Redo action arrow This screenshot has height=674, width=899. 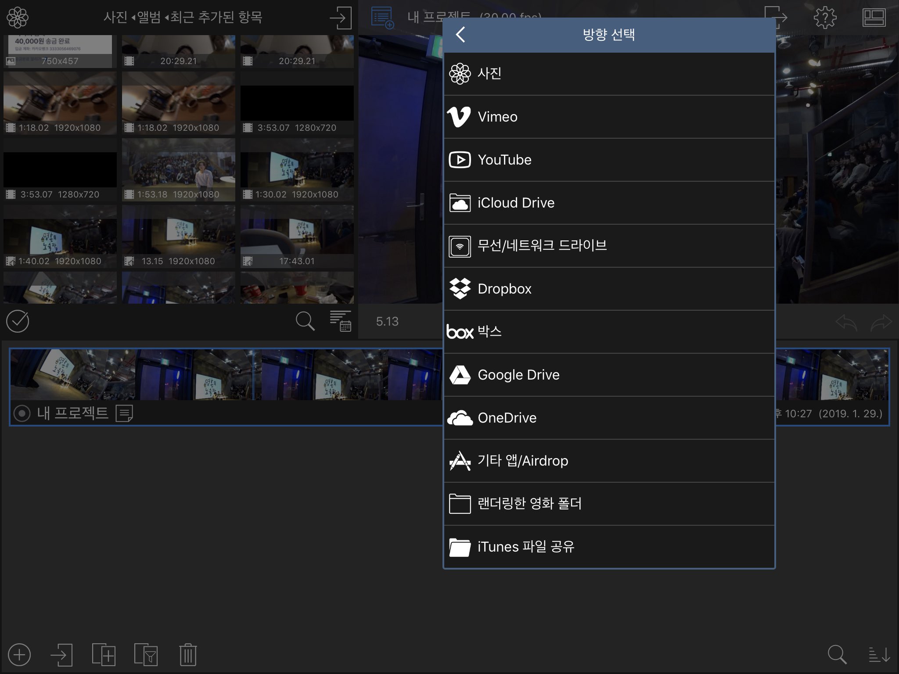[881, 323]
